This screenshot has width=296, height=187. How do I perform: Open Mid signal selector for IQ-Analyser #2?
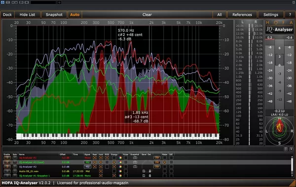(88, 167)
